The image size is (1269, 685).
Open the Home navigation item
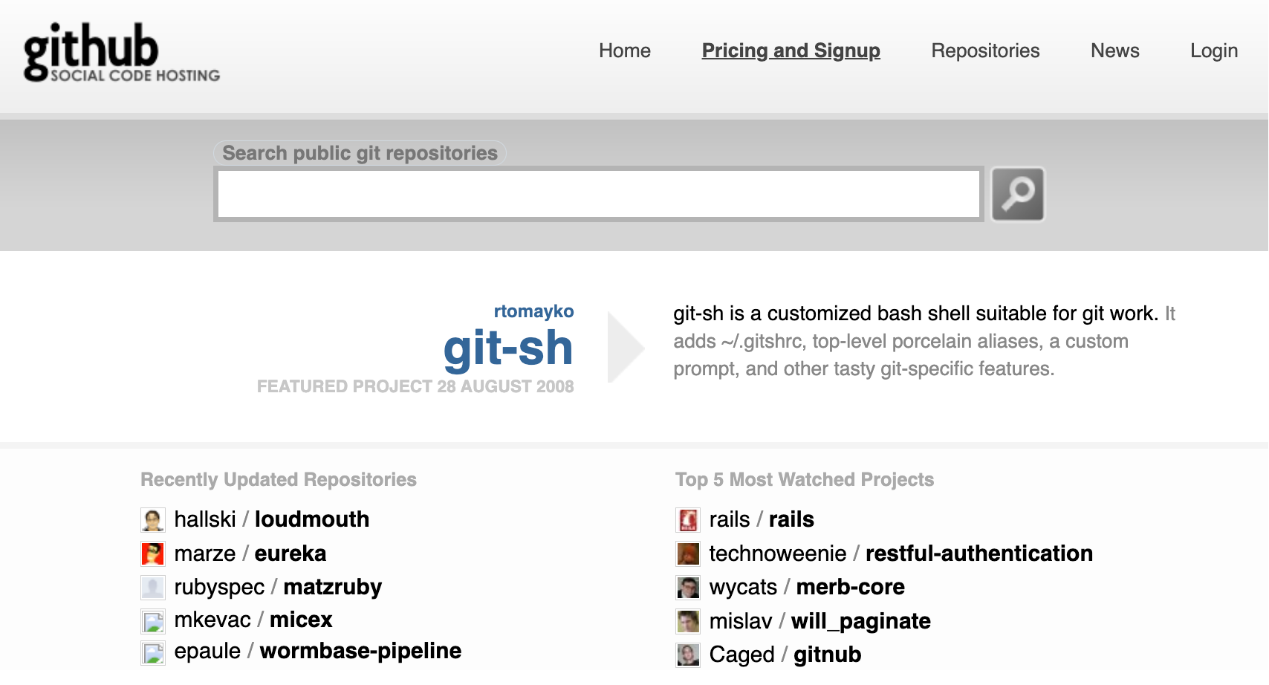tap(624, 51)
